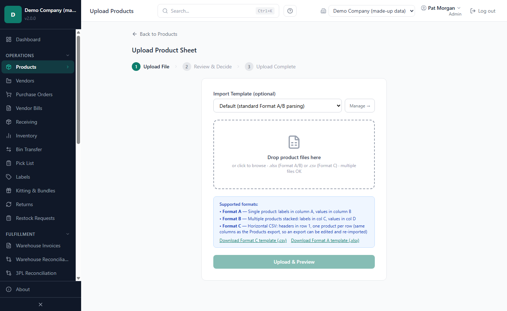Click the file icon in drop zone
Viewport: 507px width, 311px height.
pyautogui.click(x=294, y=142)
